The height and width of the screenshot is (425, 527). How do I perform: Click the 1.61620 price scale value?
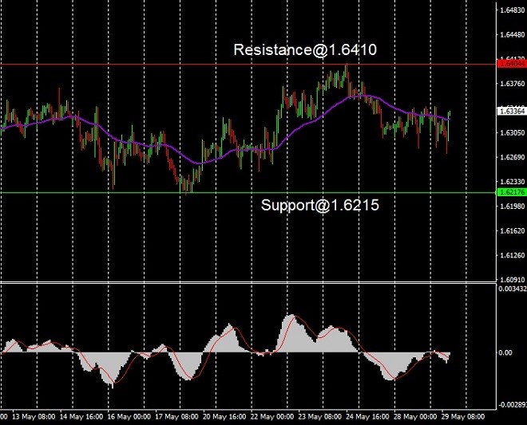(x=513, y=230)
